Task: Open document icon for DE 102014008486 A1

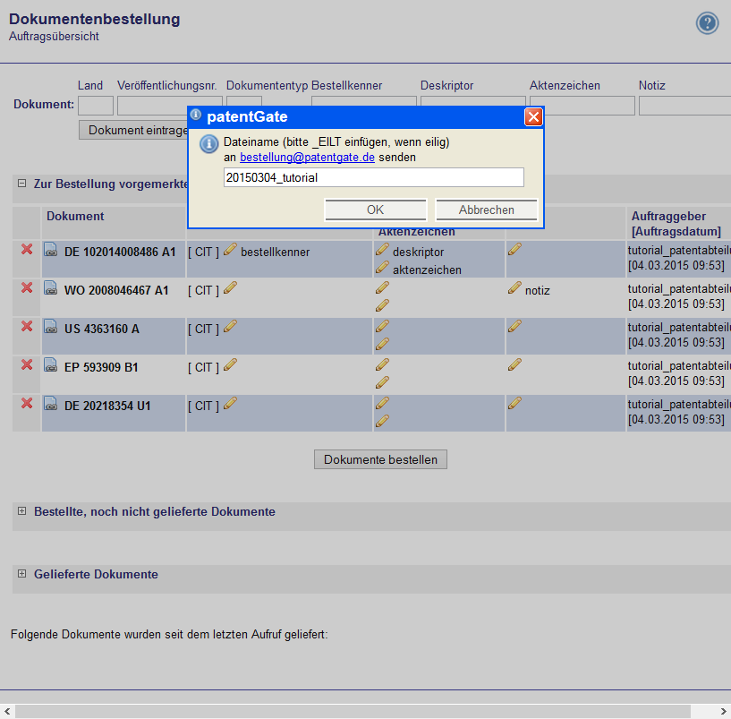Action: 50,250
